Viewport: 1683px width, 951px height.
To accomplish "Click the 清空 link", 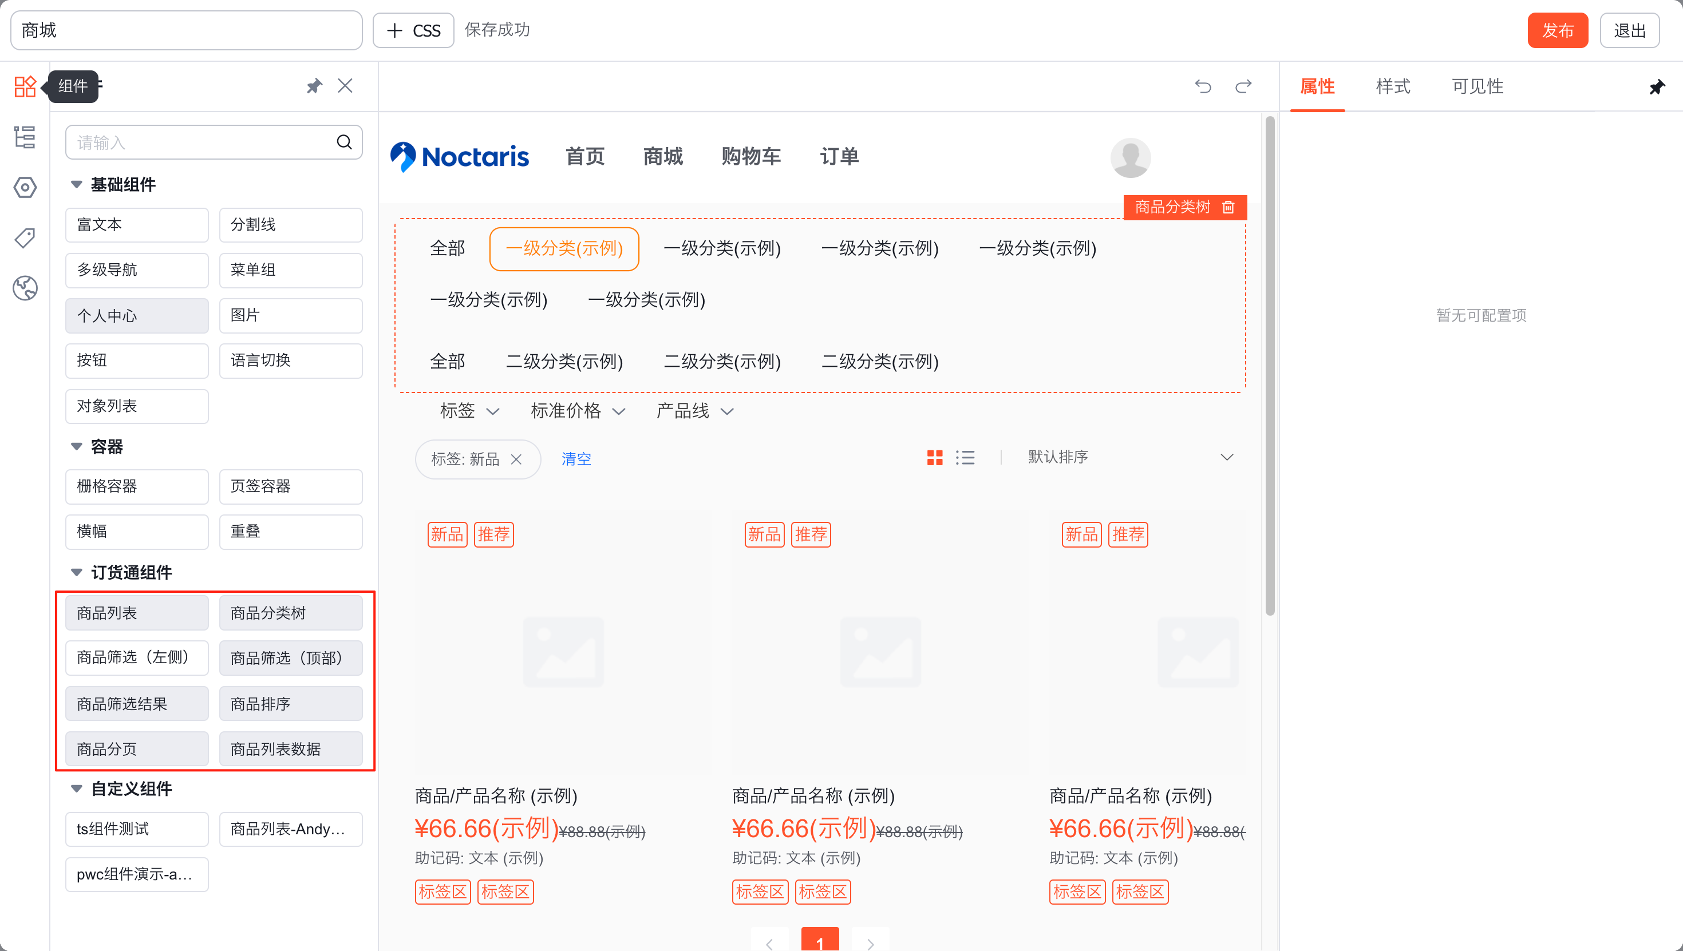I will (x=575, y=459).
